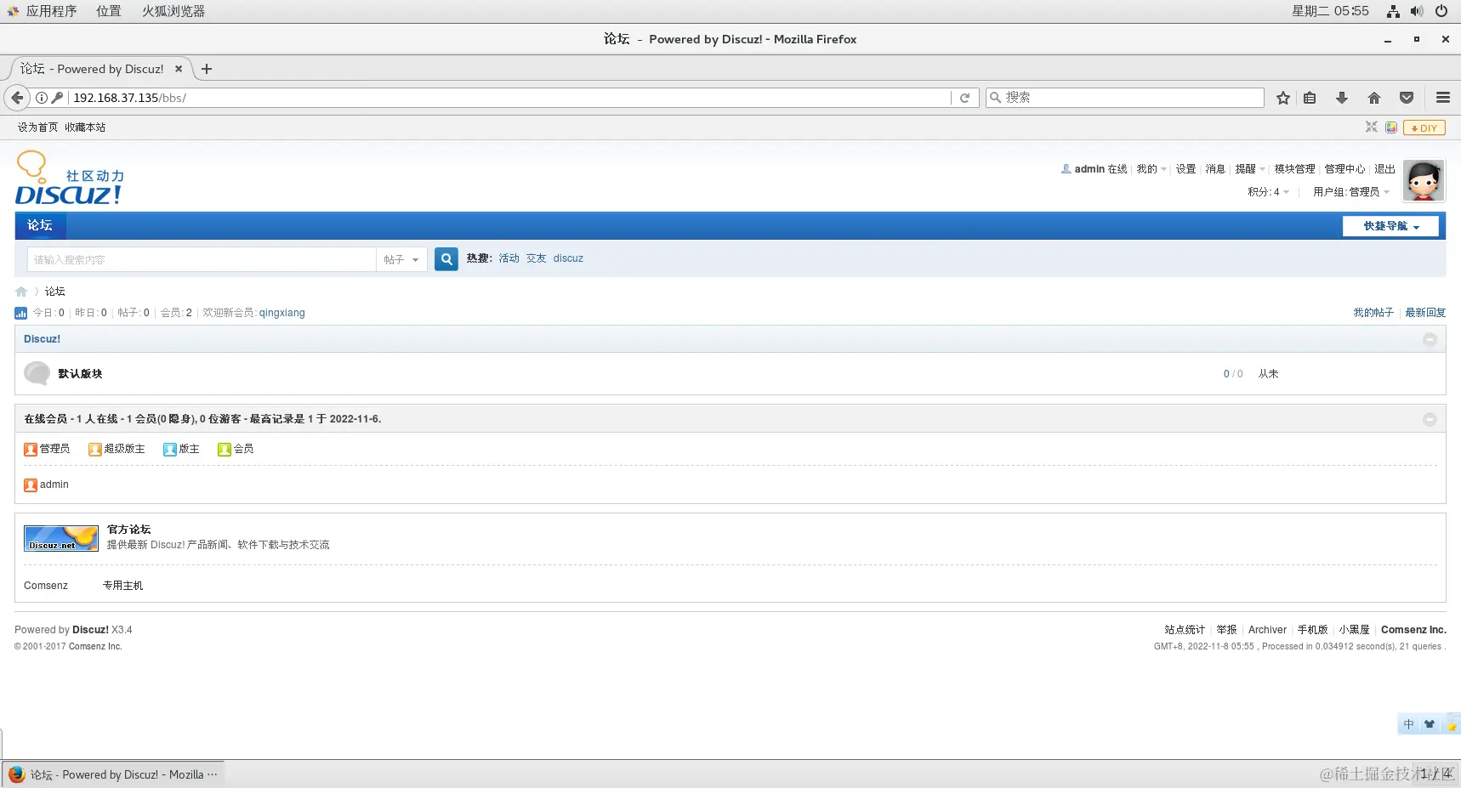Bookmark this page with the star icon
This screenshot has height=788, width=1461.
coord(1283,98)
